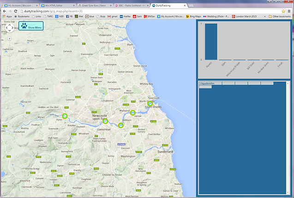This screenshot has height=198, width=294.
Task: Open the Facebook FB bookmark
Action: [x=69, y=17]
